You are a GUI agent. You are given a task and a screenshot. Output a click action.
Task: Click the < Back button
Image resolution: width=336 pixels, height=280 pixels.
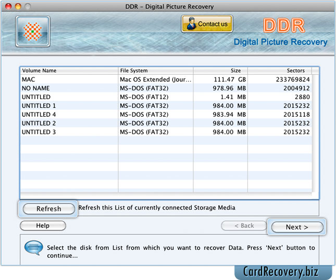click(x=244, y=225)
